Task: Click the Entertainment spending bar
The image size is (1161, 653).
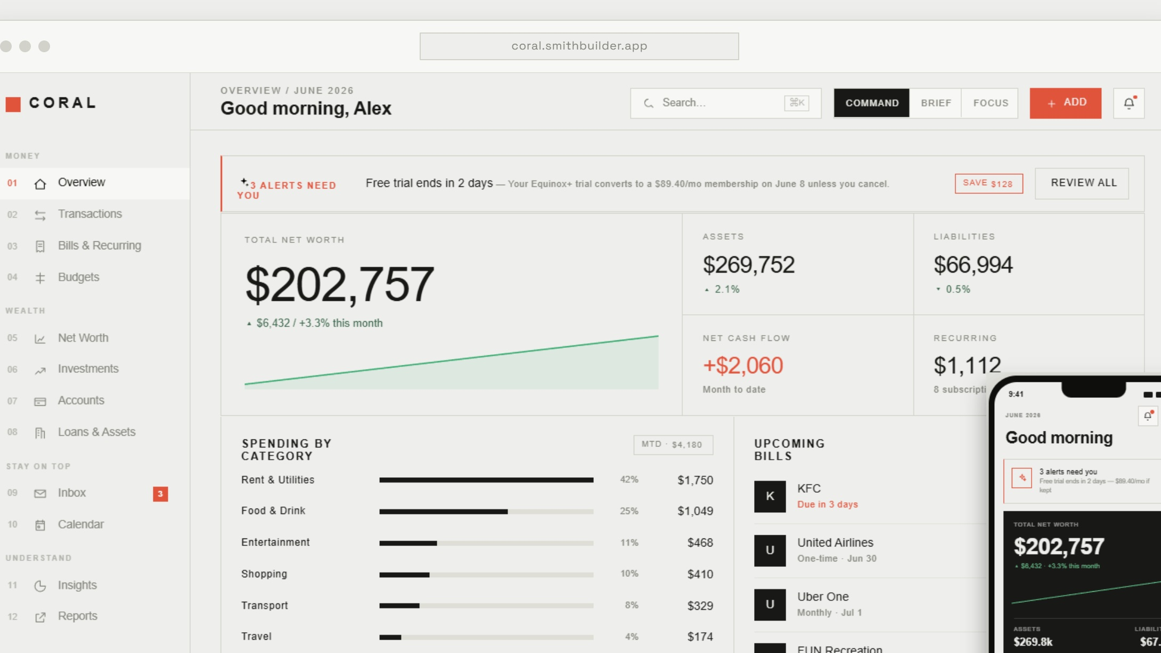Action: (486, 543)
